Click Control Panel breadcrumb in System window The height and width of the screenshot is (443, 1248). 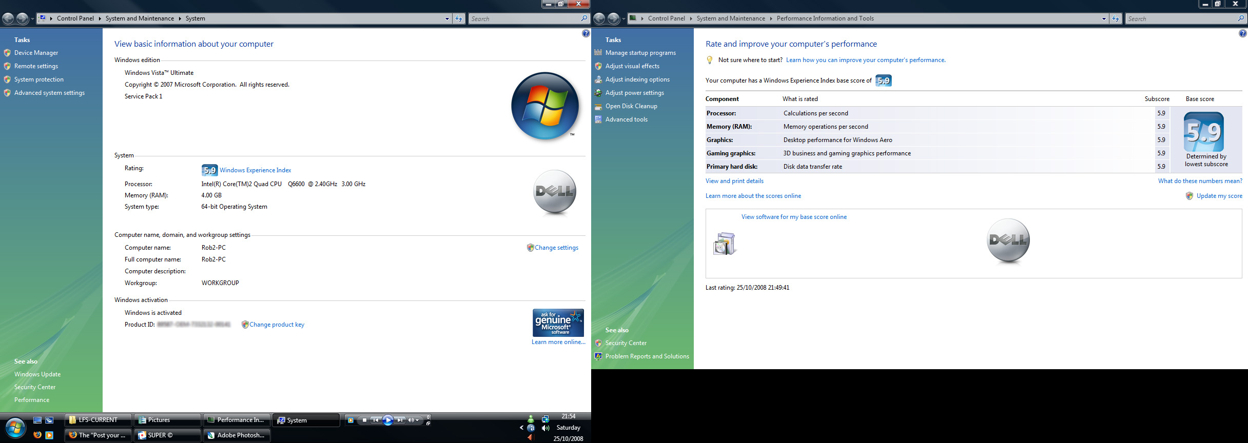[75, 18]
